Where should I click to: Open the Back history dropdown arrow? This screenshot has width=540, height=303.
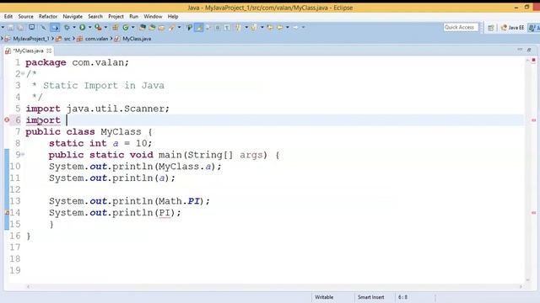click(x=288, y=28)
